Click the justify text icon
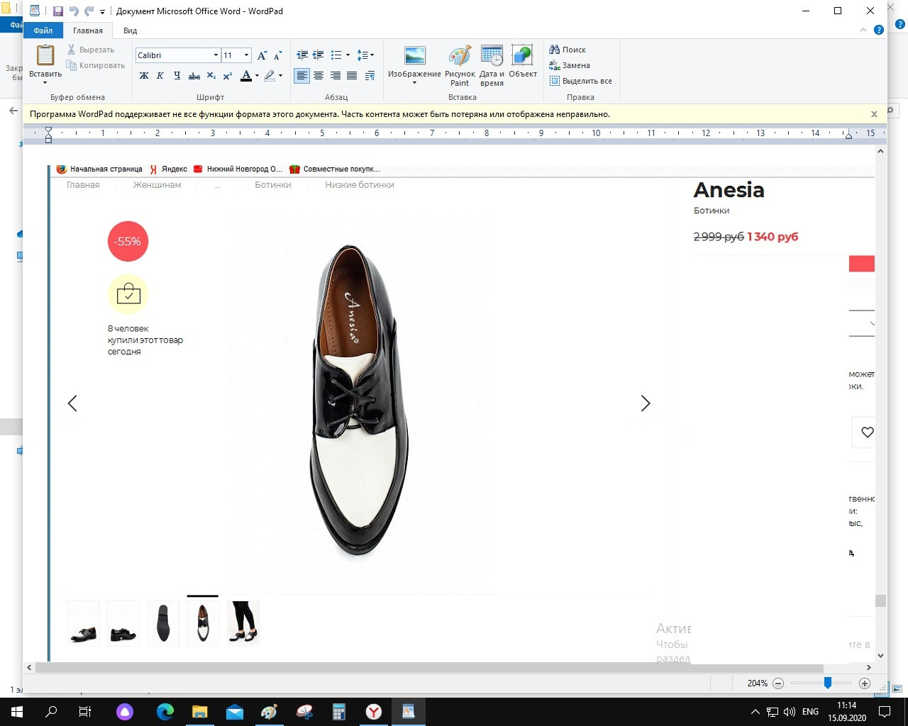Screen dimensions: 908x726 point(352,76)
